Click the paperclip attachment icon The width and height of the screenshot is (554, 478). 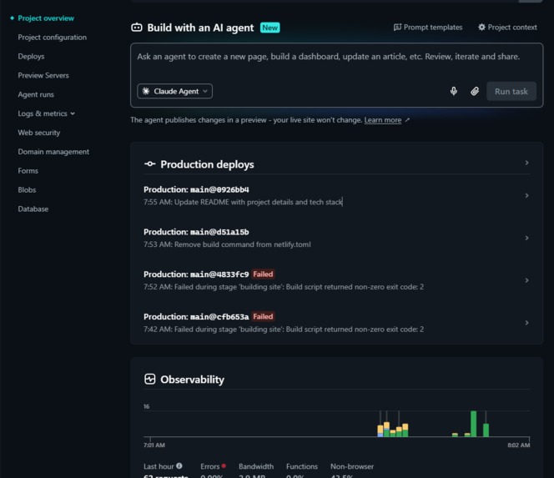[x=475, y=91]
